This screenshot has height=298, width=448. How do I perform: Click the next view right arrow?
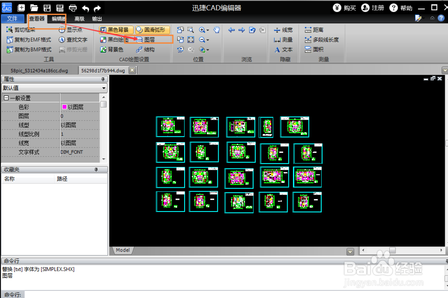pyautogui.click(x=242, y=30)
